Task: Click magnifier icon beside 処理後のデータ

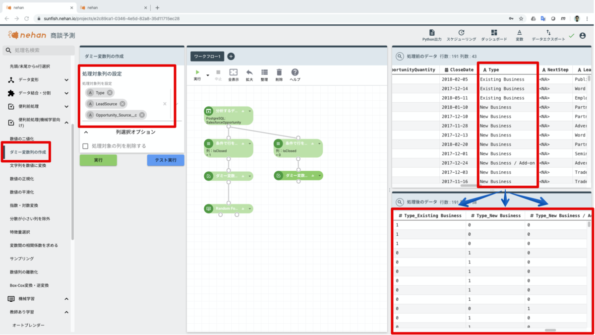Action: coord(400,202)
